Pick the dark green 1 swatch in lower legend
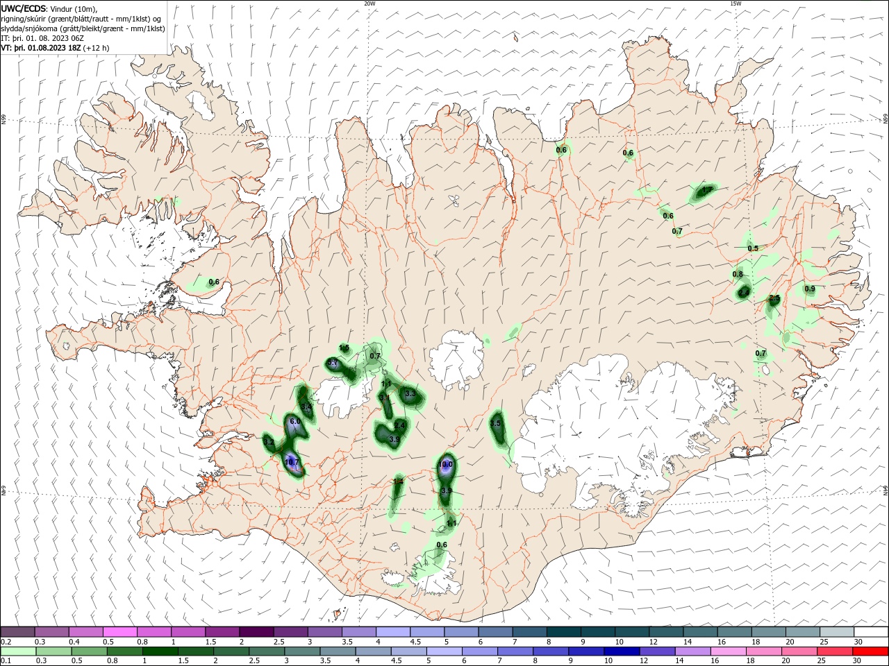The height and width of the screenshot is (666, 889). point(160,651)
